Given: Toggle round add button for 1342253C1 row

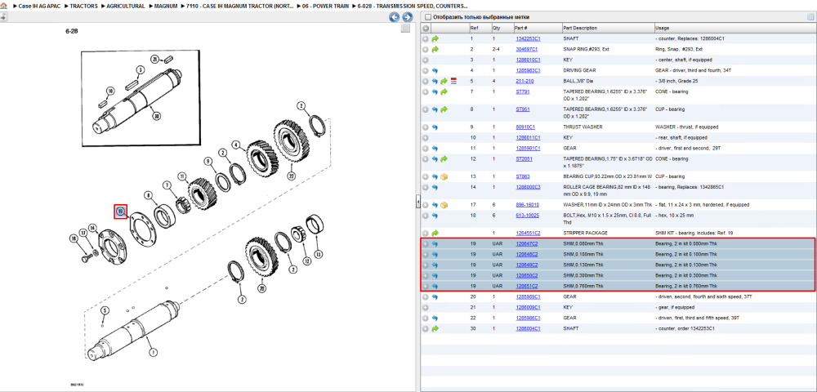Looking at the screenshot, I should [426, 39].
